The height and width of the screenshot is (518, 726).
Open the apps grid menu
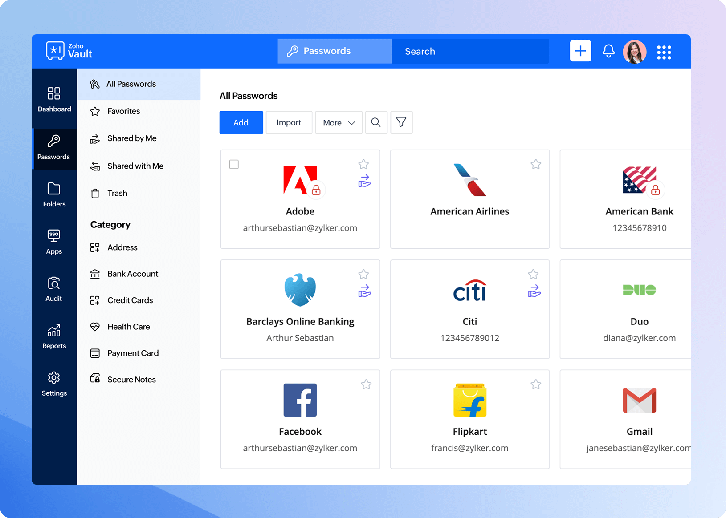click(x=664, y=52)
